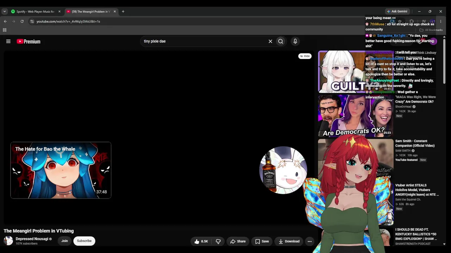
Task: Bookmark this page with the star icon
Action: pyautogui.click(x=400, y=21)
